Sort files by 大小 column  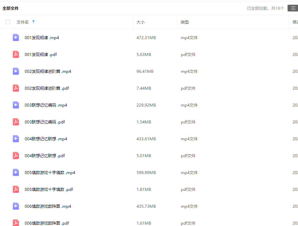pos(141,22)
